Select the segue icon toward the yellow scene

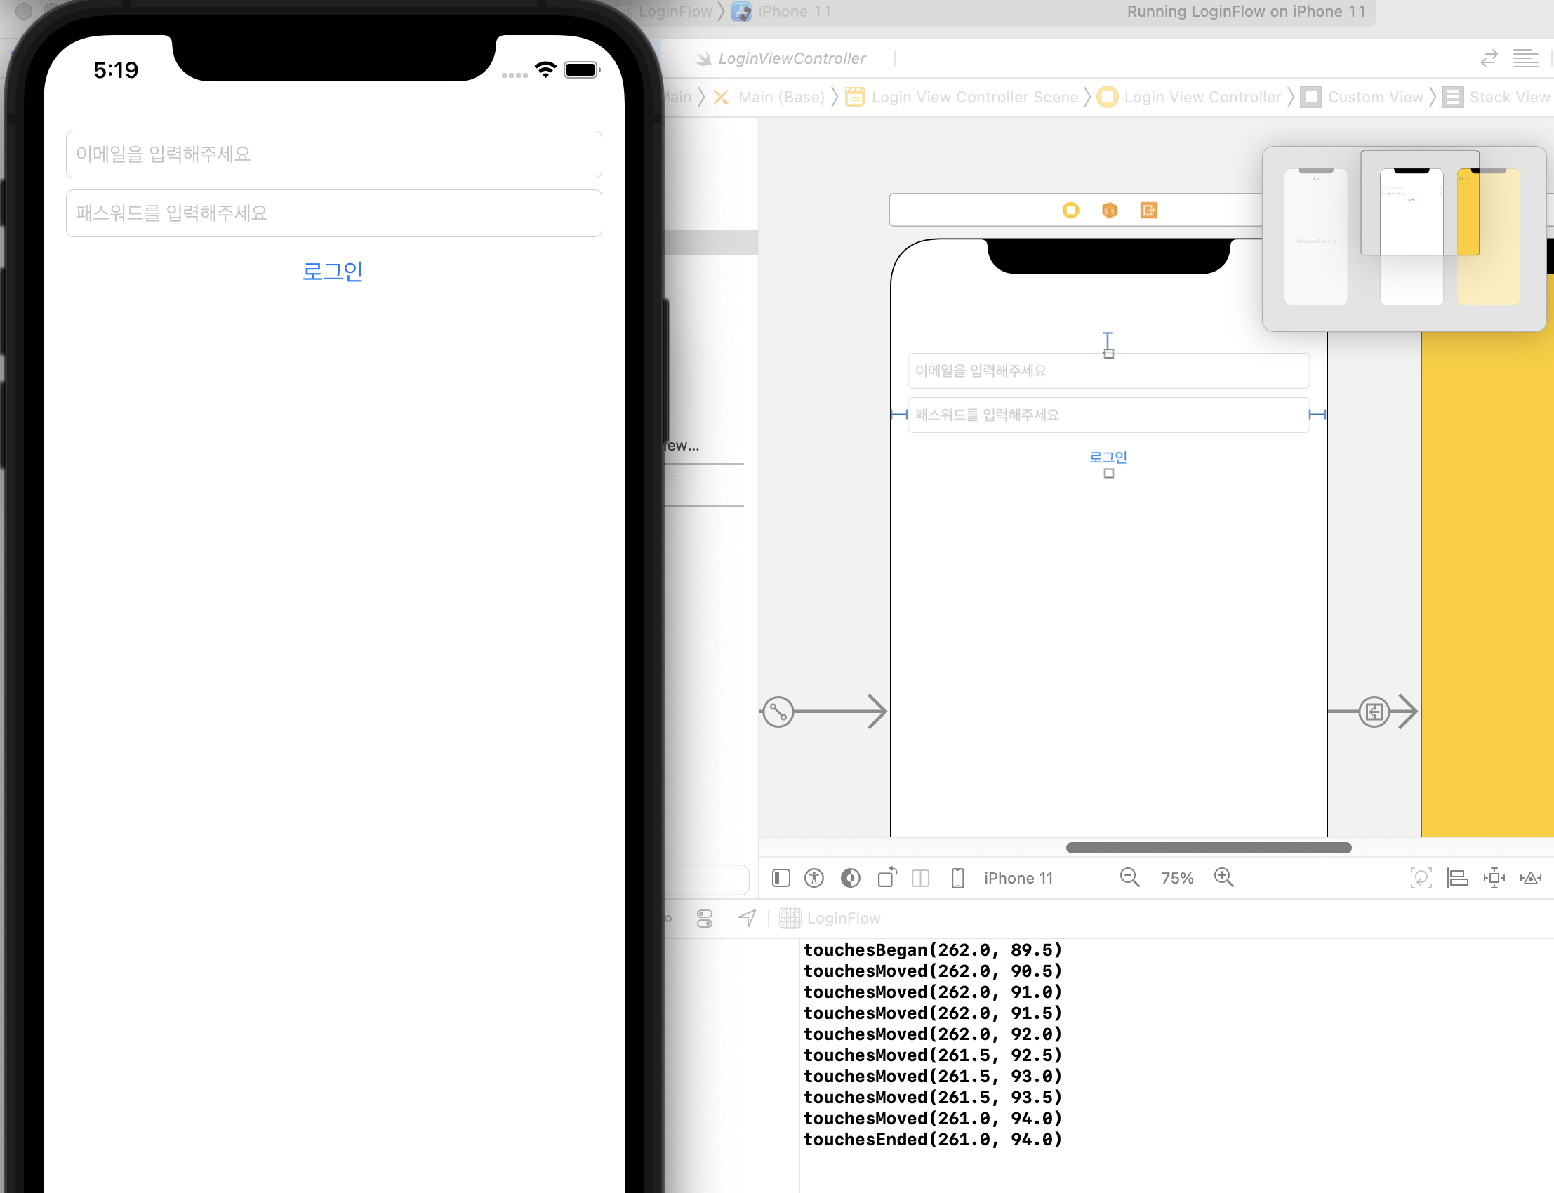(x=1374, y=712)
